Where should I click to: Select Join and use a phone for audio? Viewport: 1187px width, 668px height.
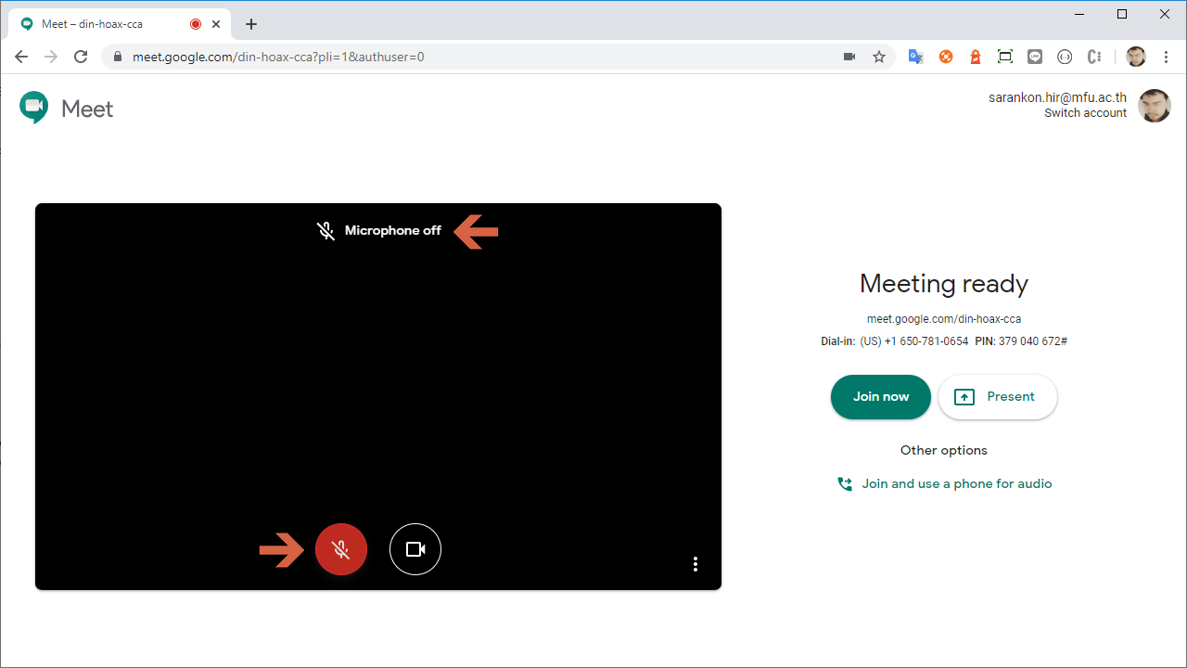tap(945, 483)
